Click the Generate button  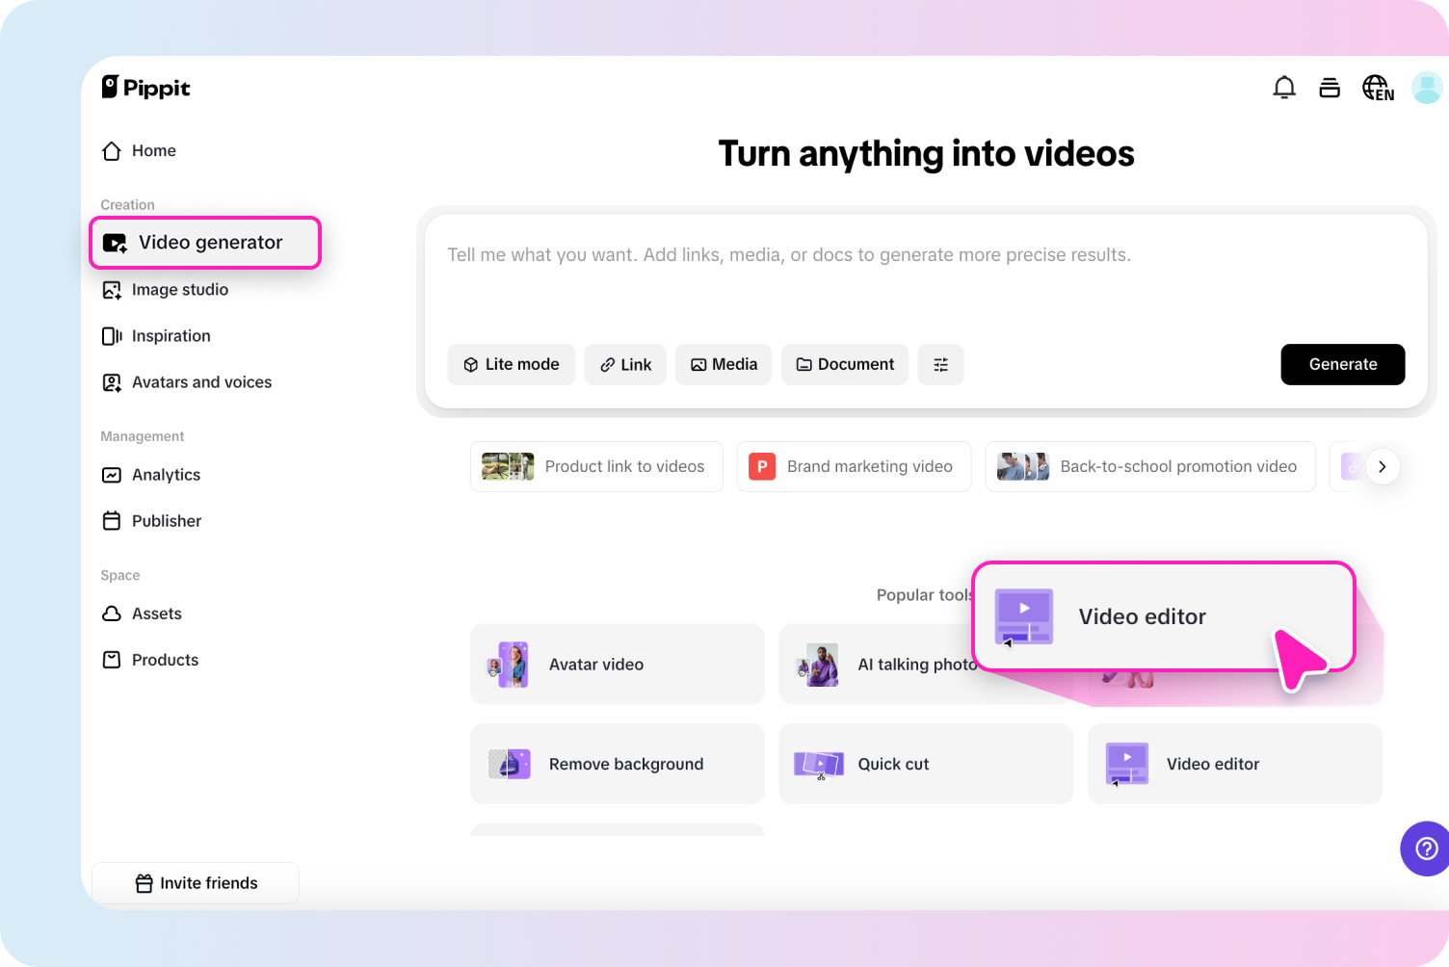coord(1342,364)
